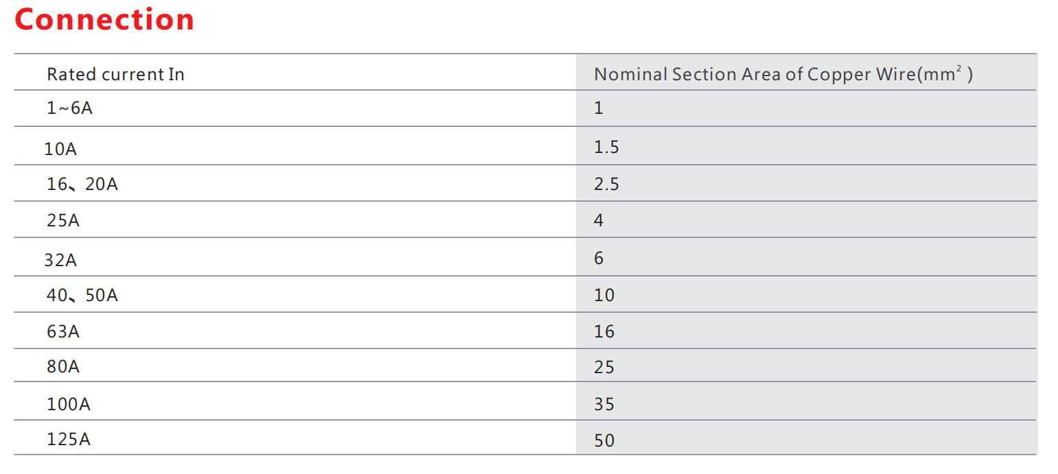Screen dimensions: 1058x474
Task: Click the 1.5 wire section value
Action: (607, 147)
